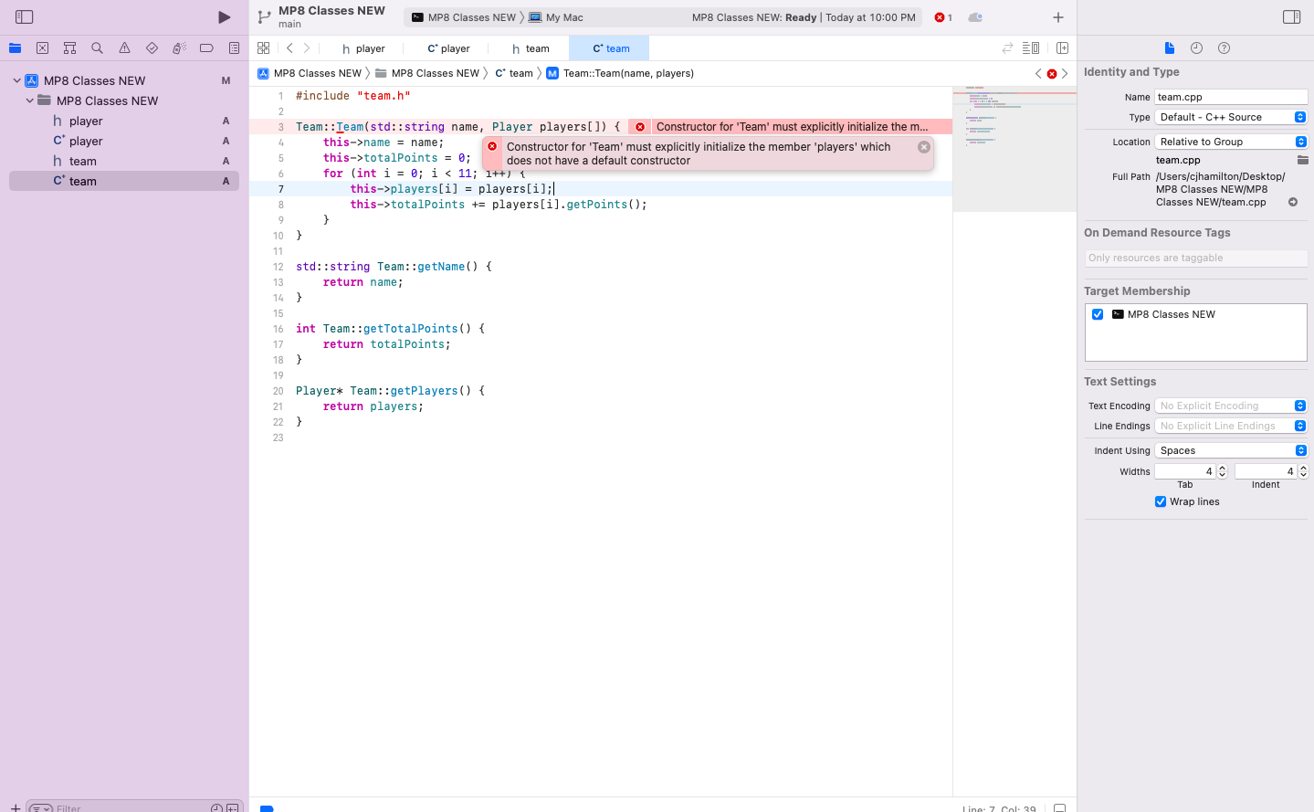Viewport: 1314px width, 812px height.
Task: Toggle the Wrap lines checkbox
Action: [1161, 501]
